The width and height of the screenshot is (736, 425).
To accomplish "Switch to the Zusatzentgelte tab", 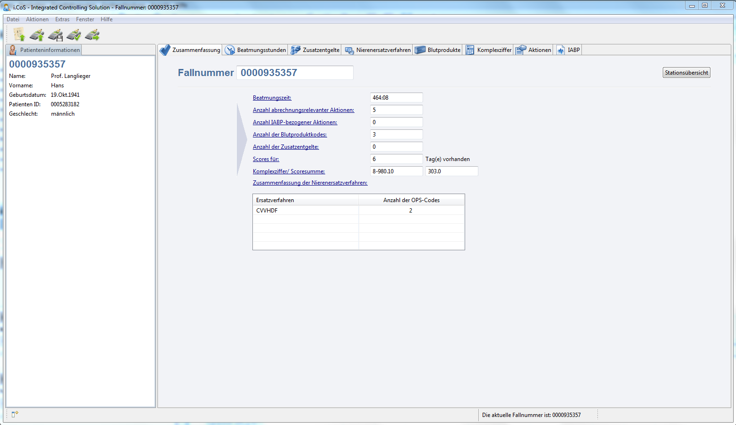I will [315, 50].
